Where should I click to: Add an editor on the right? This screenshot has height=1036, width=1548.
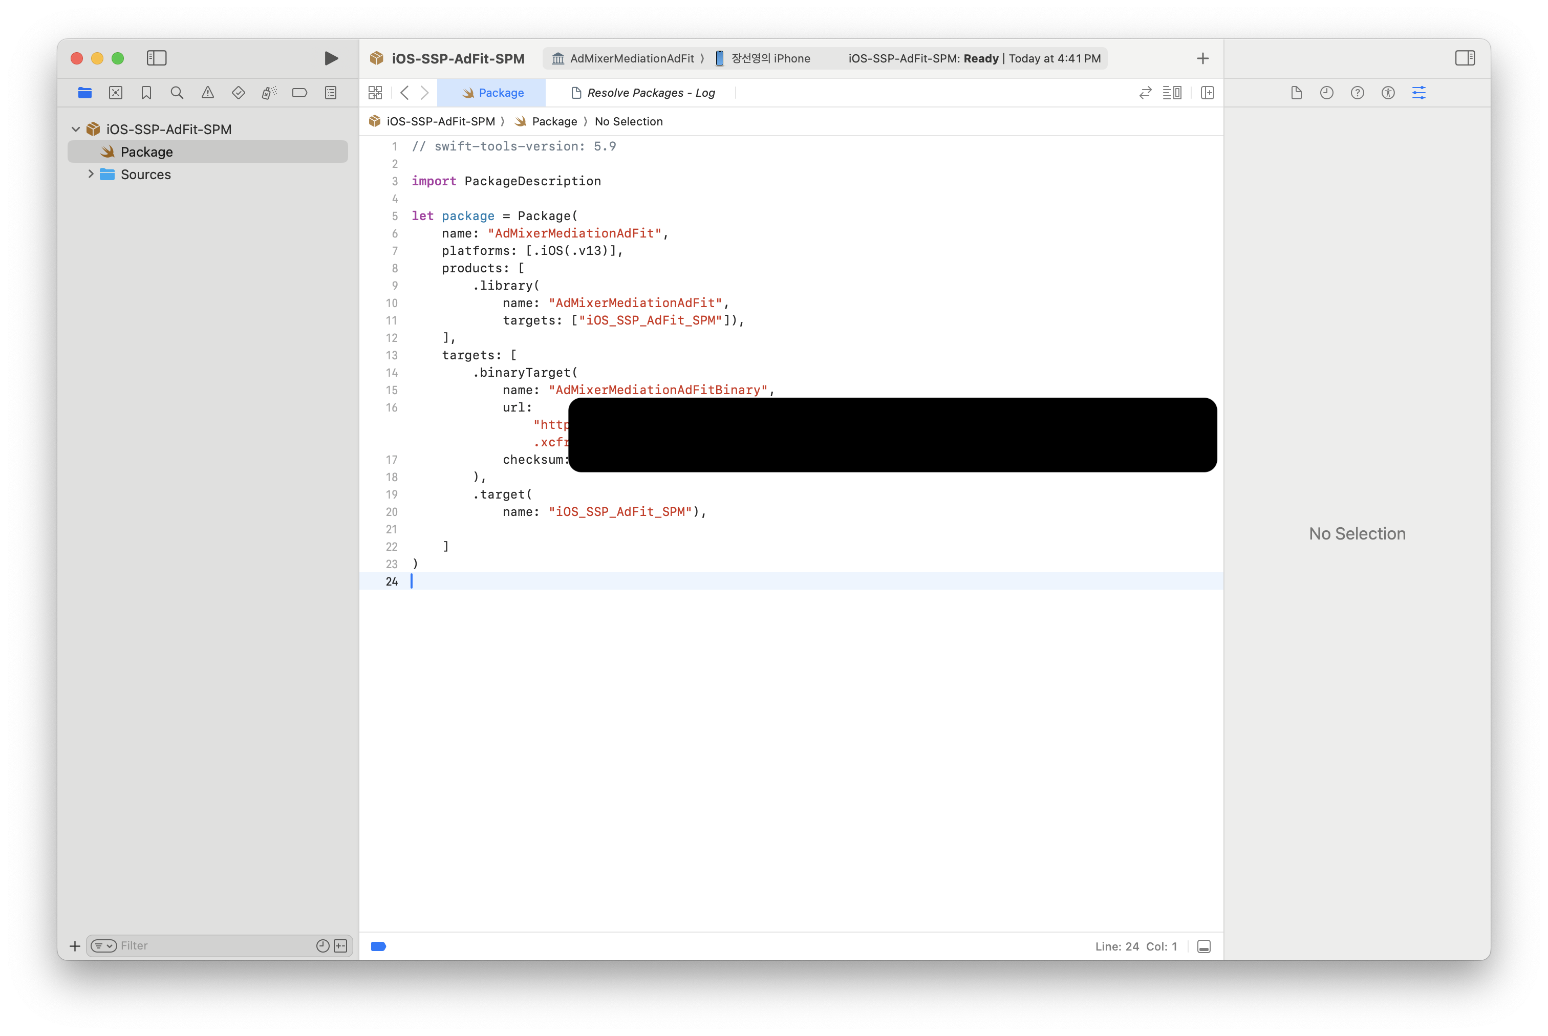point(1207,93)
